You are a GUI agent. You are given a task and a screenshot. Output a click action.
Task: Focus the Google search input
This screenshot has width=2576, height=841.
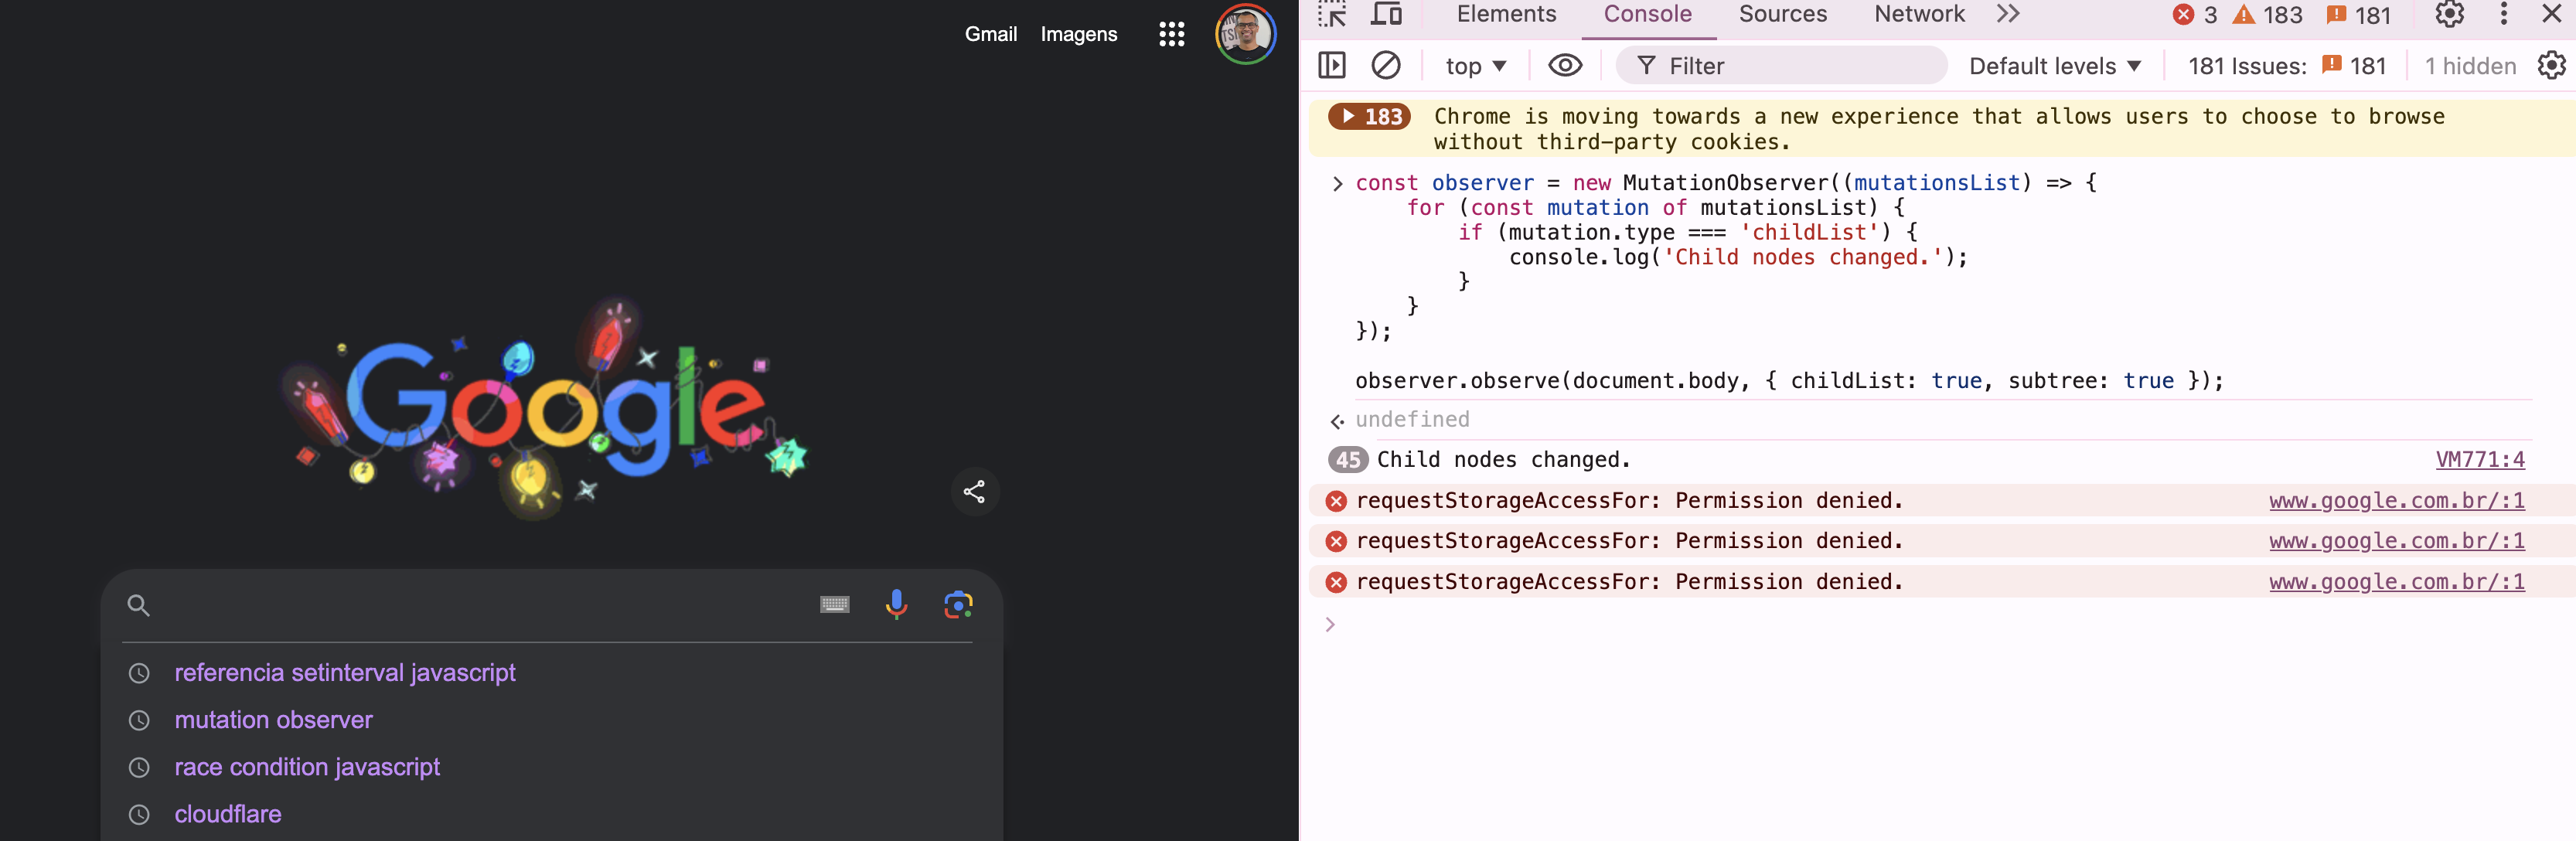[x=485, y=605]
